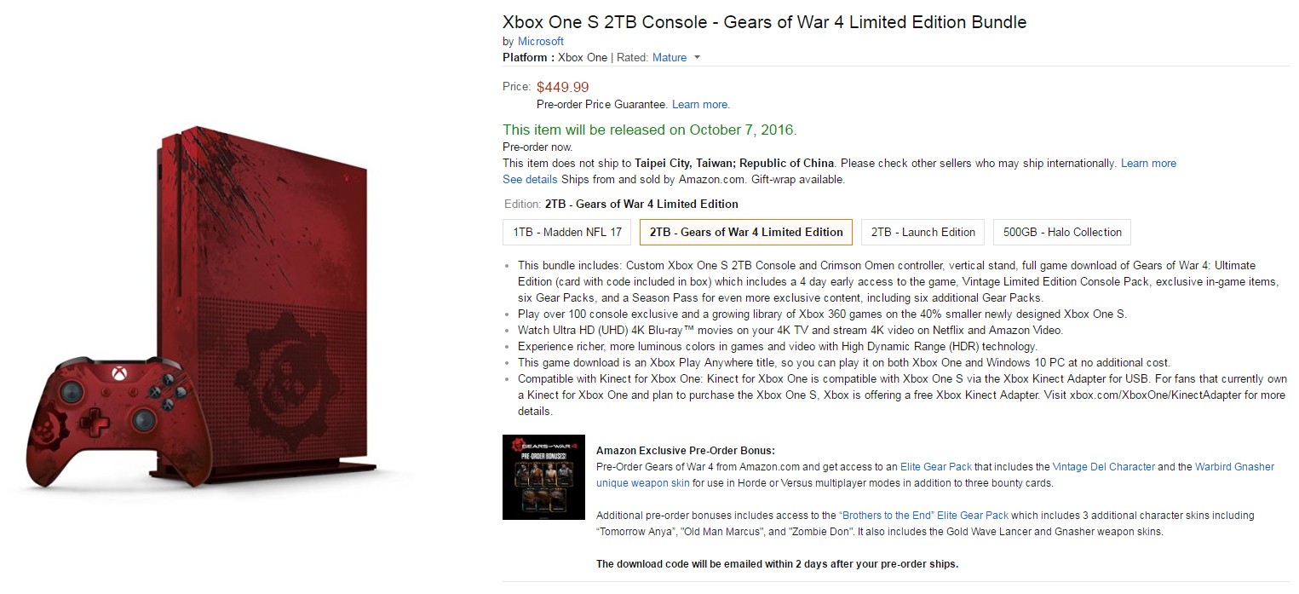Open the Elite Gear Pack link
The height and width of the screenshot is (594, 1299).
(x=935, y=467)
